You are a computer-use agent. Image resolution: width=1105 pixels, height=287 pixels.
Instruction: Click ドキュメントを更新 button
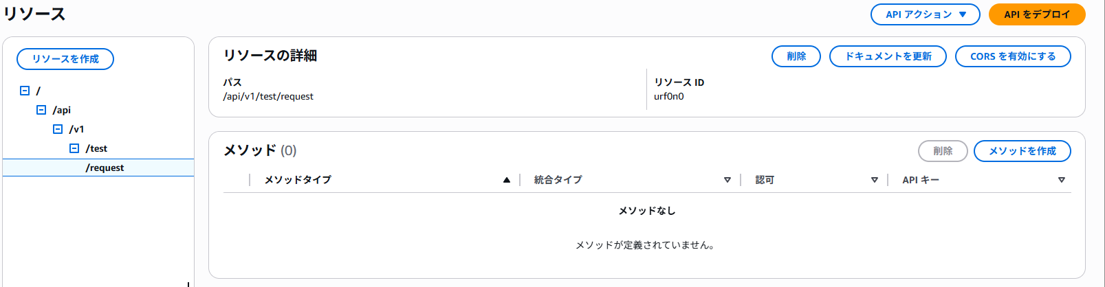[x=888, y=56]
